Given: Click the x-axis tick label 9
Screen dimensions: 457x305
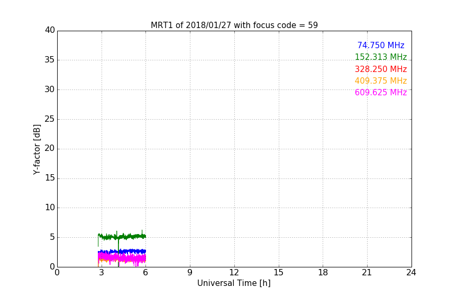Looking at the screenshot, I should point(190,273).
